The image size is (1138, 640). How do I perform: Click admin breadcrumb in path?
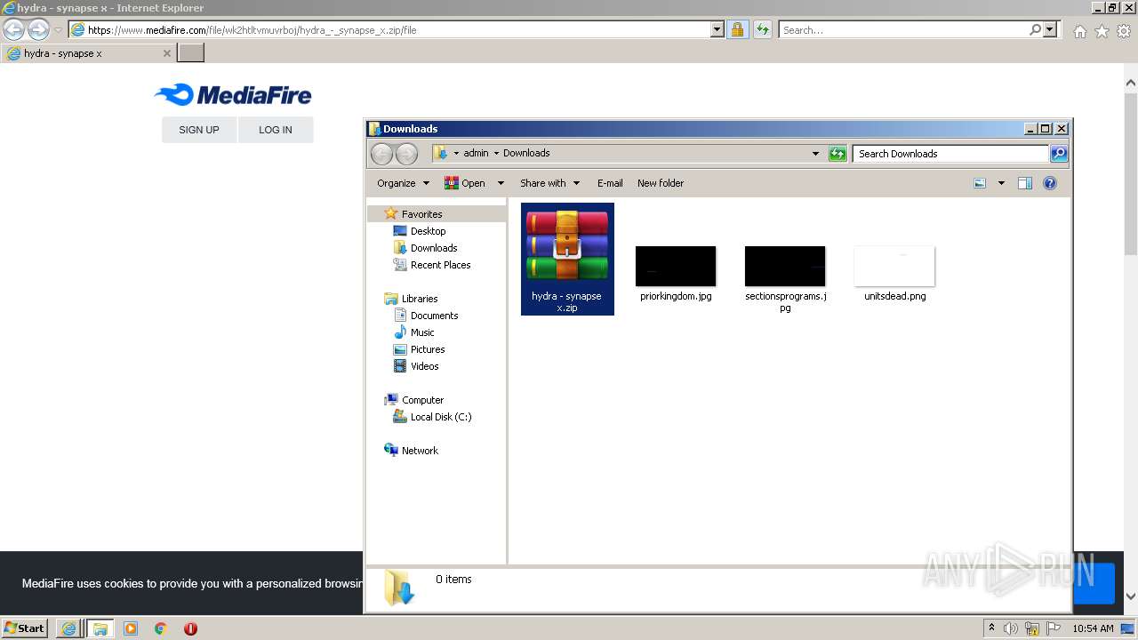[x=476, y=153]
